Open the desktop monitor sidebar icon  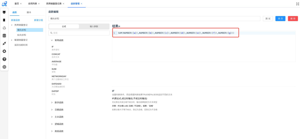pyautogui.click(x=4, y=12)
